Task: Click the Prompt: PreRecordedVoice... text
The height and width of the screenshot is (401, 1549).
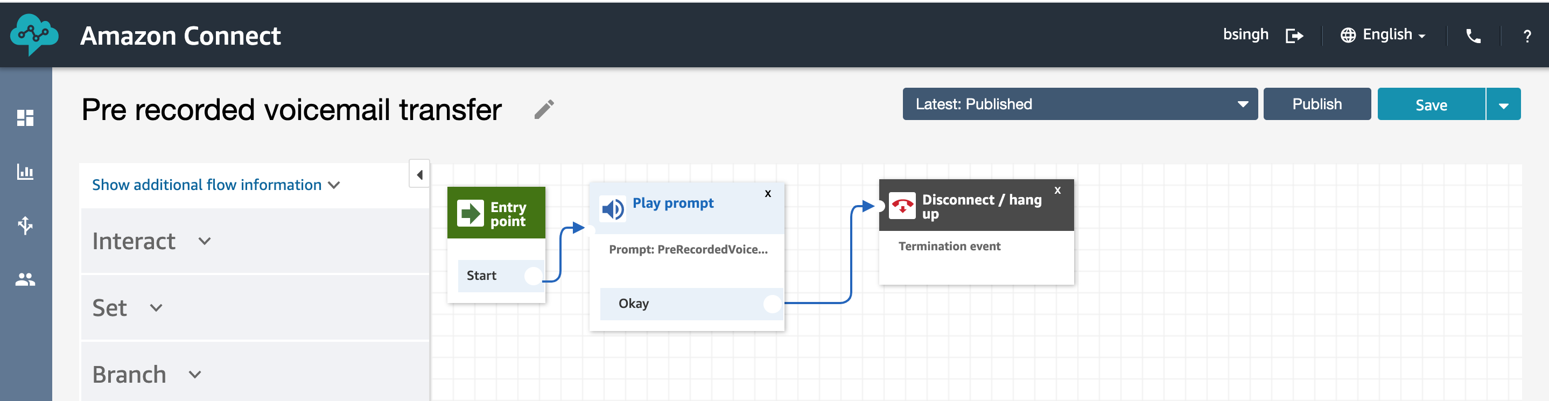Action: [x=688, y=250]
